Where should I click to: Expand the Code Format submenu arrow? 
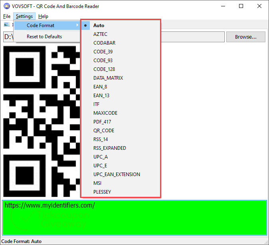(x=77, y=25)
